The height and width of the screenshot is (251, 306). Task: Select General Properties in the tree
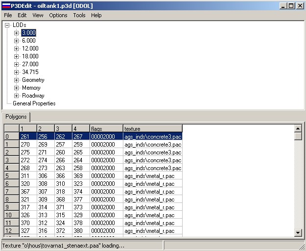pos(34,103)
